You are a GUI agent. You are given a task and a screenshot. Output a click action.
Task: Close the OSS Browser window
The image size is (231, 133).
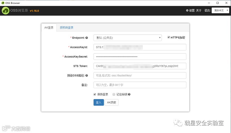tap(226, 3)
